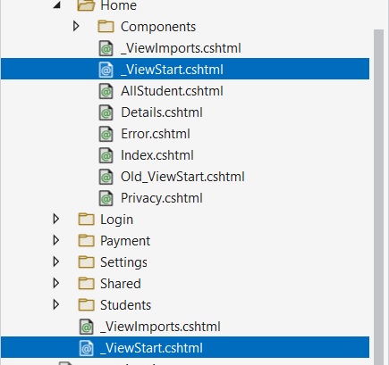Image resolution: width=389 pixels, height=365 pixels.
Task: Collapse the Home folder
Action: point(57,4)
